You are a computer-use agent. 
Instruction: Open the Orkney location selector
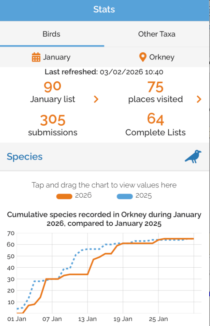pos(157,57)
